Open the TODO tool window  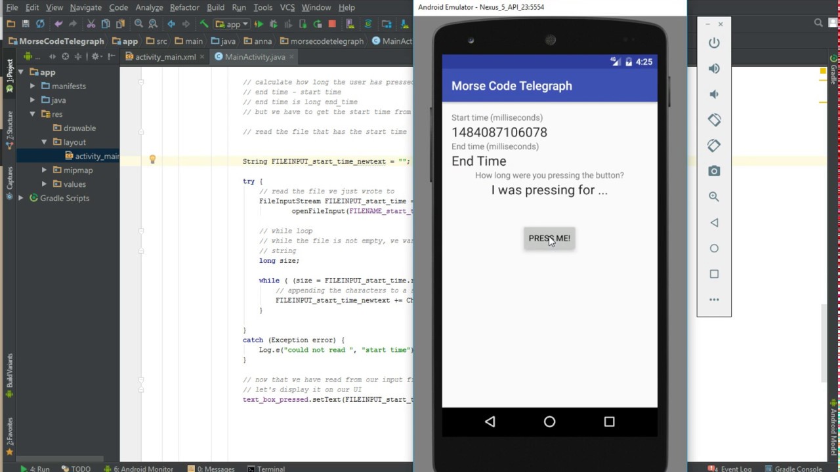point(76,469)
